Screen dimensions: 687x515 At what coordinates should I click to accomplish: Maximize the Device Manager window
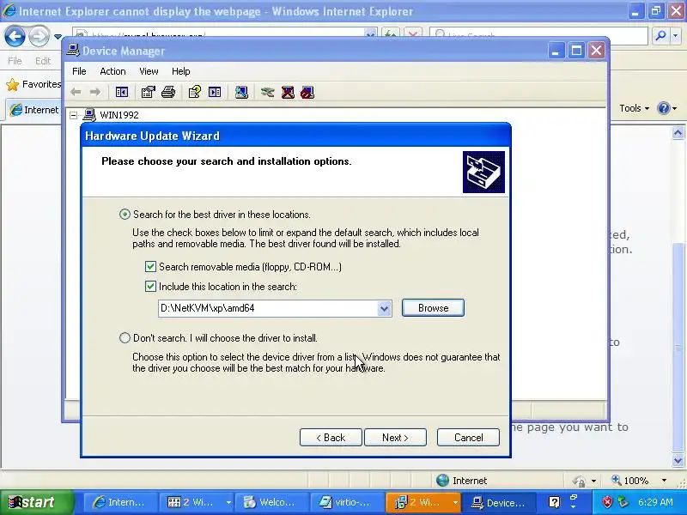[x=576, y=51]
